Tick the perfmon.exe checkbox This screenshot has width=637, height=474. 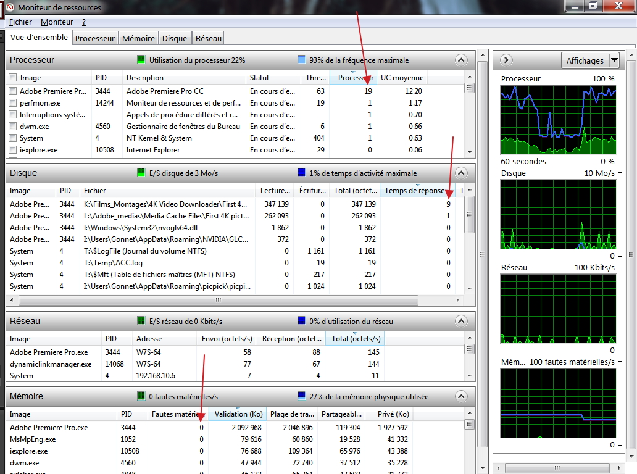[13, 102]
